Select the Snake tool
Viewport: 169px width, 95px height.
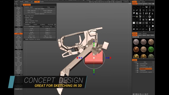[x=18, y=68]
